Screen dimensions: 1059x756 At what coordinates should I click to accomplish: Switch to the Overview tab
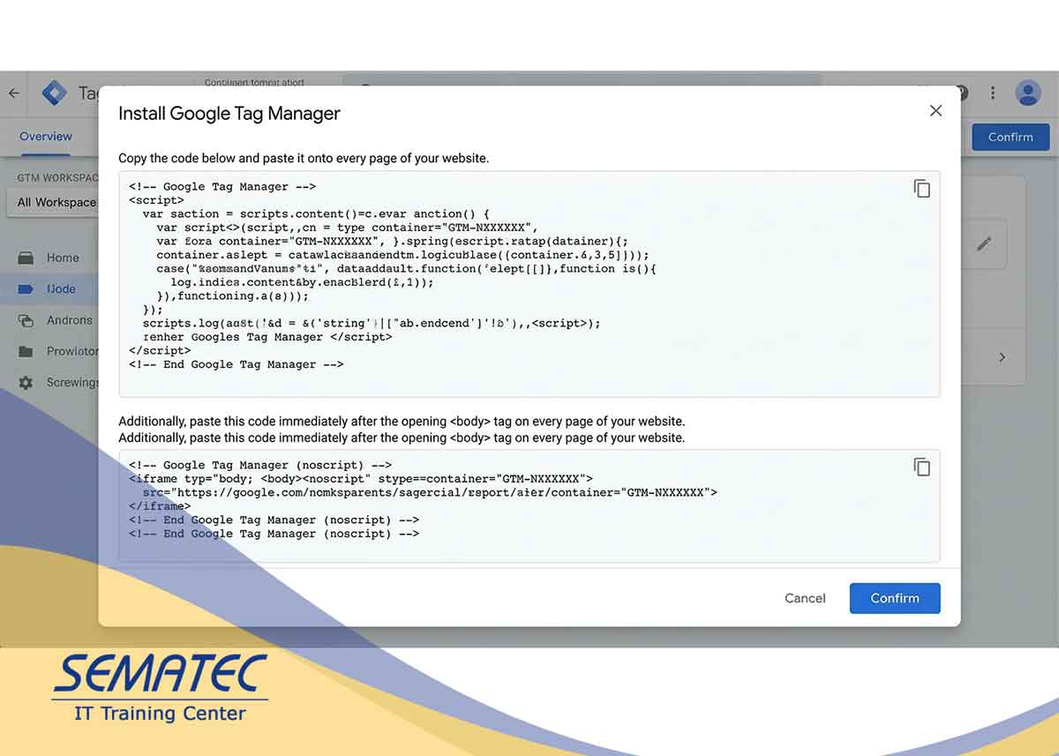tap(46, 137)
